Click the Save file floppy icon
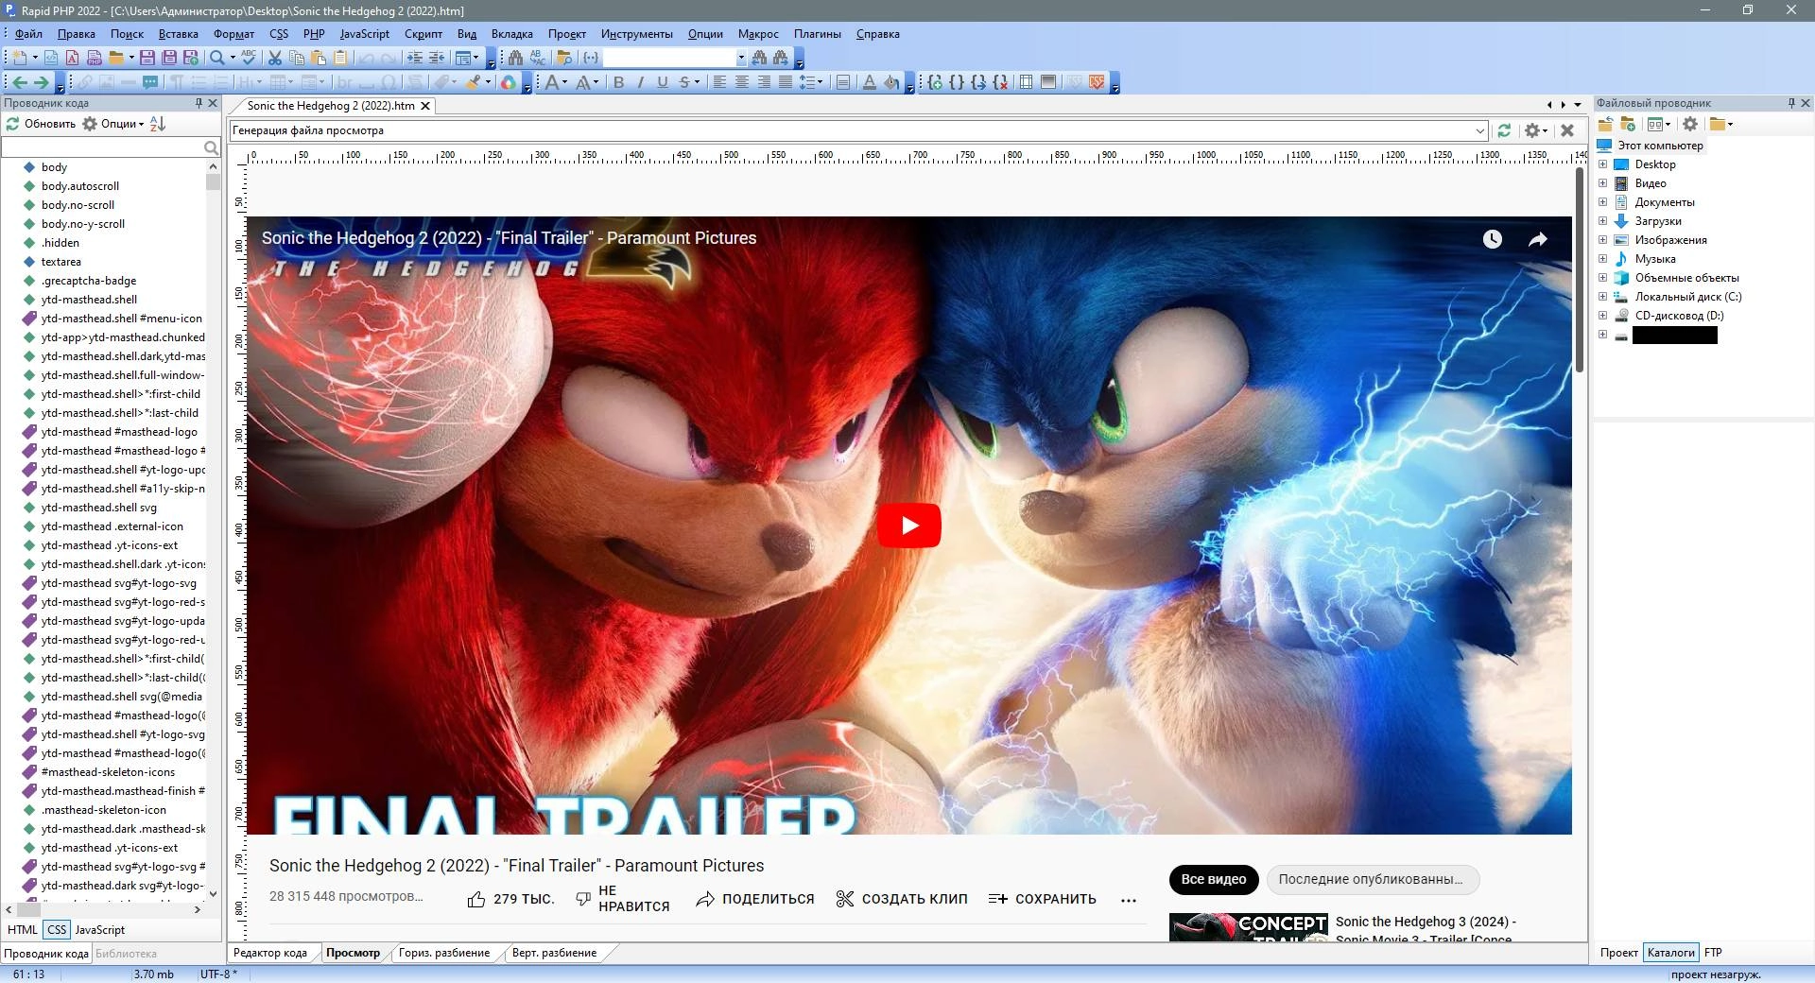 [x=147, y=58]
